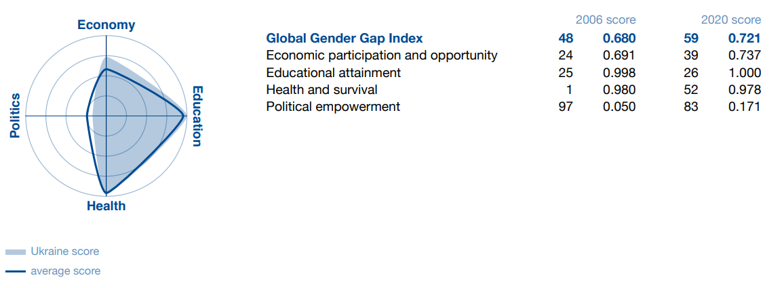Click the Ukraine score legend swatch

coord(15,252)
